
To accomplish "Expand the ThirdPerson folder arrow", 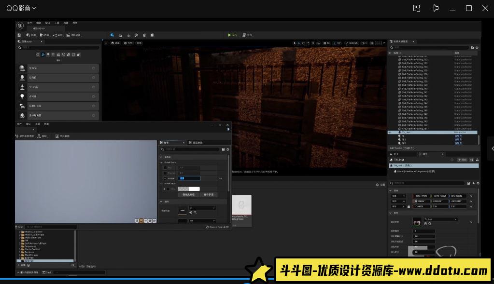I will (20, 255).
